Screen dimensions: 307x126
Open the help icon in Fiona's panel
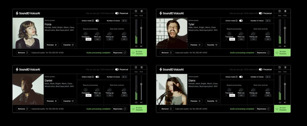(x=136, y=11)
